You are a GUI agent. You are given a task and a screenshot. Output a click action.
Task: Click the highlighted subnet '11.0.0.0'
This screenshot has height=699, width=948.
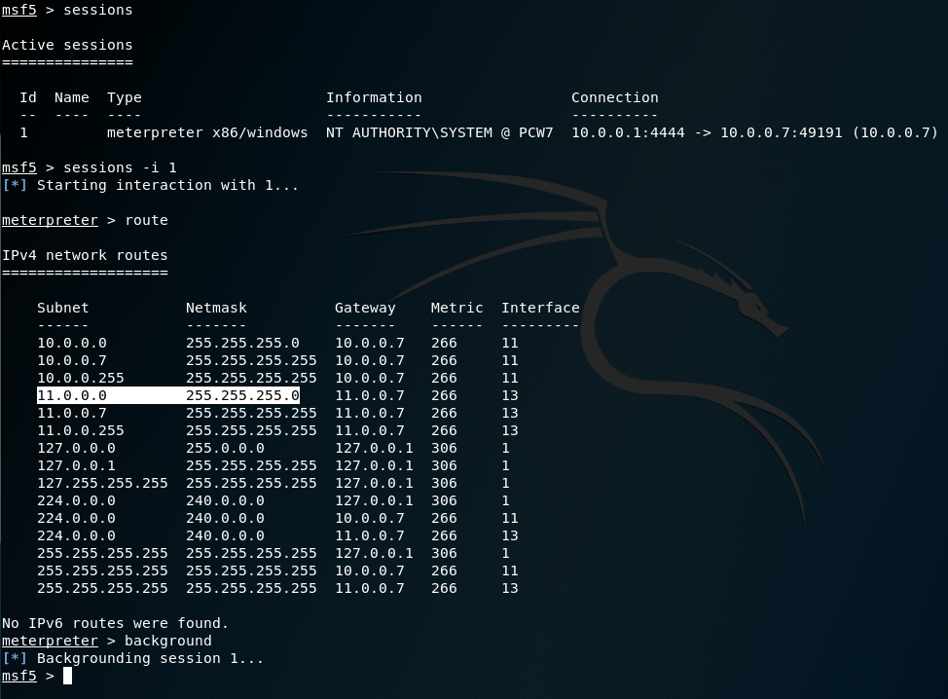click(x=72, y=396)
